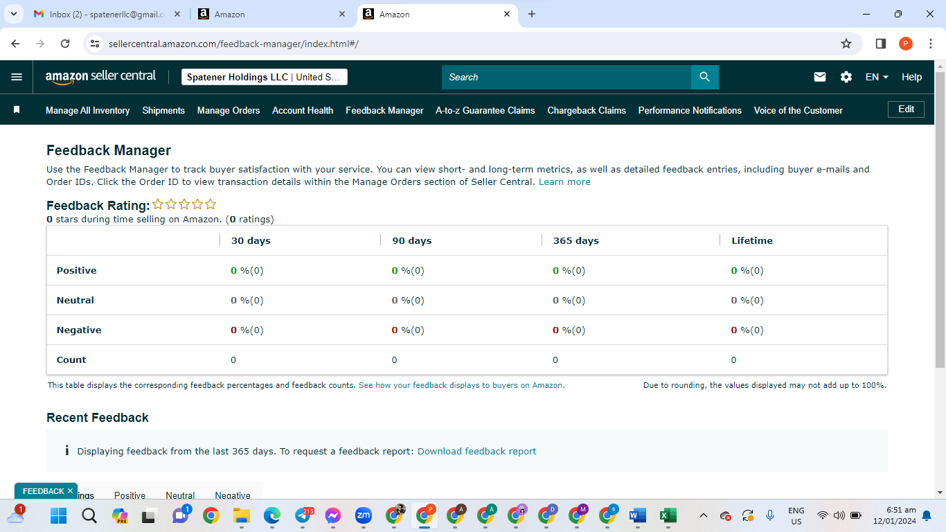Viewport: 946px width, 532px height.
Task: Click the Edit button in nav bar
Action: [x=906, y=109]
